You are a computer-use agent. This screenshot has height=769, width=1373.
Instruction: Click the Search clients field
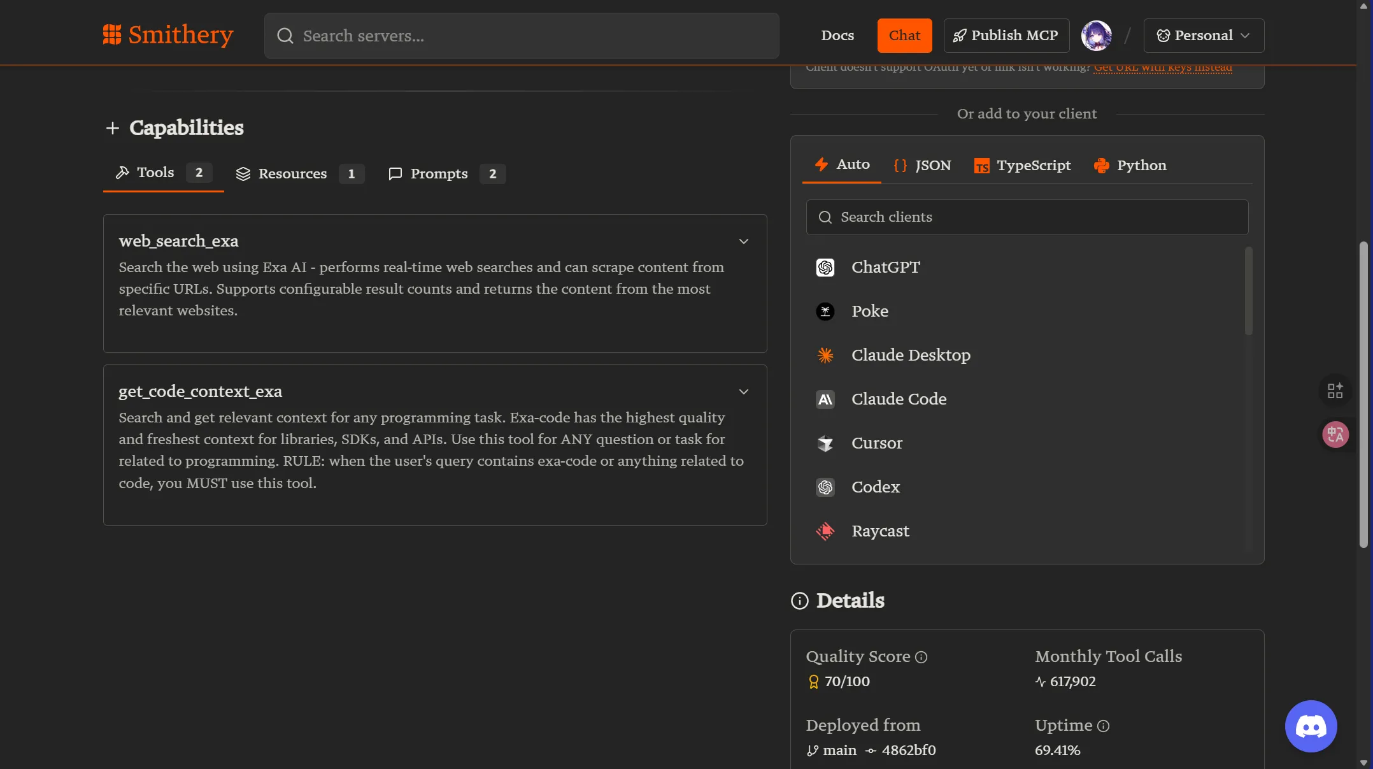pyautogui.click(x=1027, y=217)
